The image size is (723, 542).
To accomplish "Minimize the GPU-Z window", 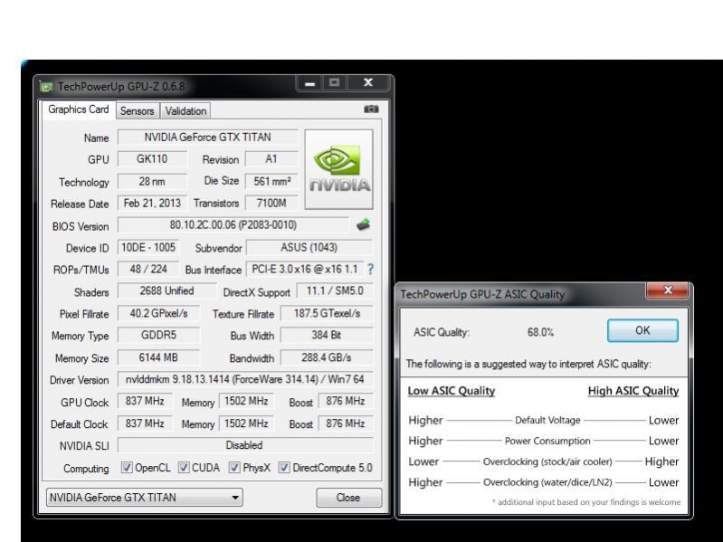I will 310,83.
